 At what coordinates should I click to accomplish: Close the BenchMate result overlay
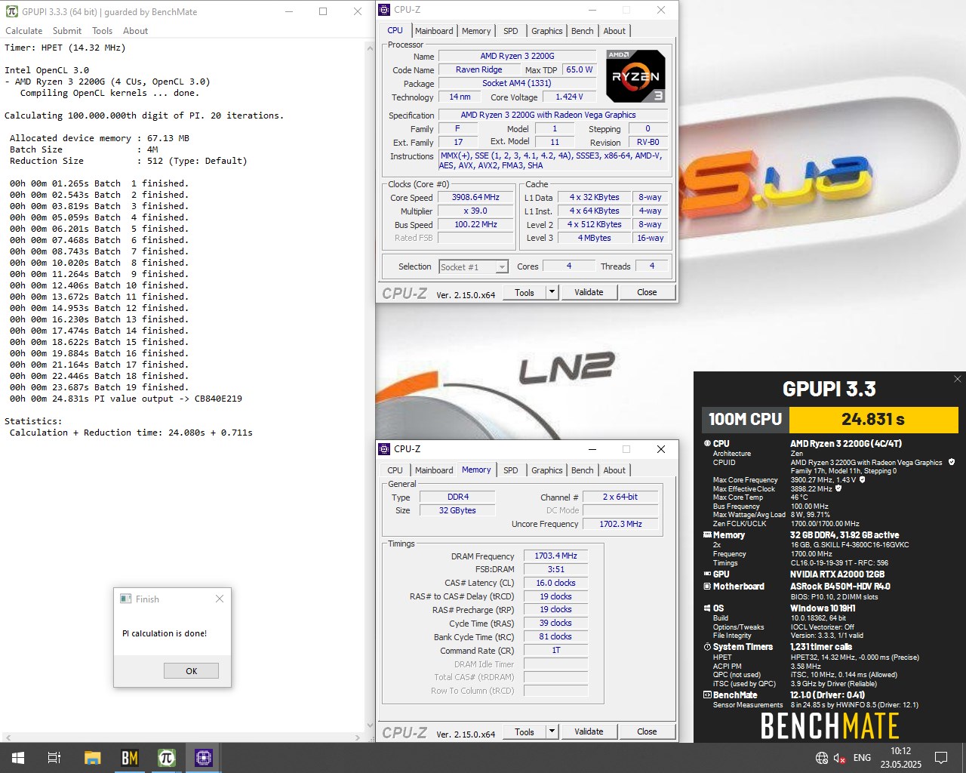957,379
